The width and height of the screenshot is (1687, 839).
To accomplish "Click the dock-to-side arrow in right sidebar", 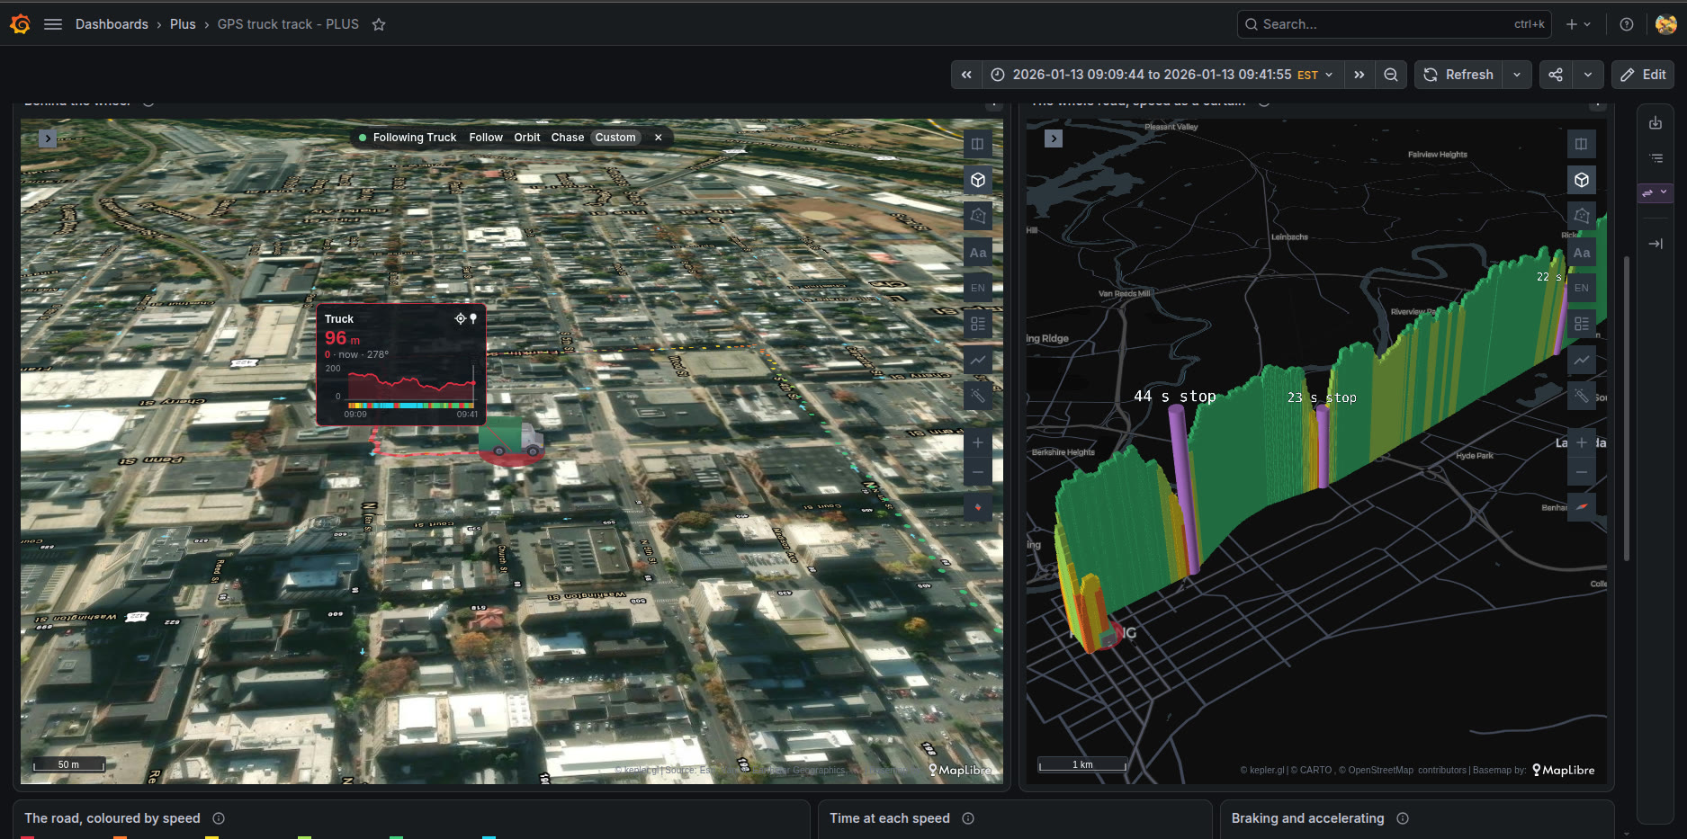I will click(x=1656, y=244).
